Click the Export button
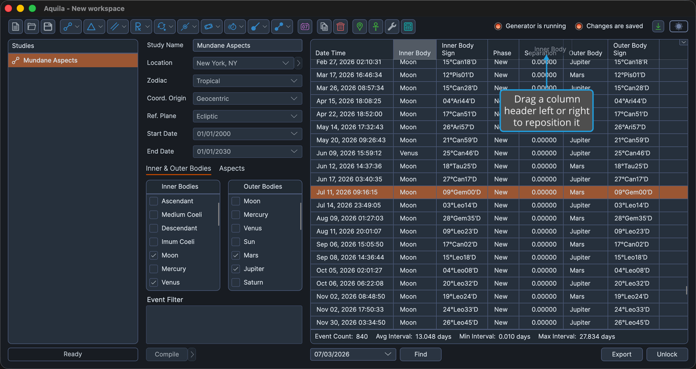Screen dimensions: 696x369 point(621,354)
